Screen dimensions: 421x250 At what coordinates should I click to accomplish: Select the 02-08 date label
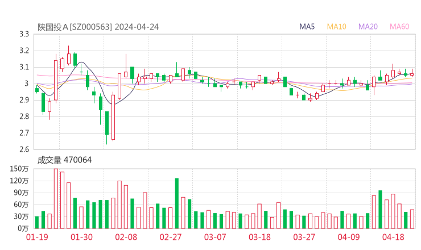pyautogui.click(x=126, y=237)
